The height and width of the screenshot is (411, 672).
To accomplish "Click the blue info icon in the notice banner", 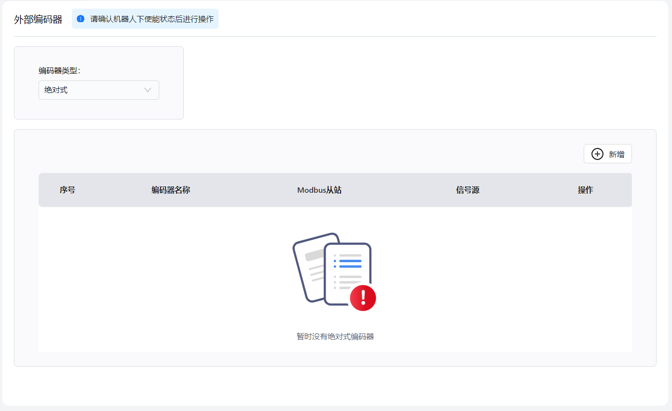I will click(81, 19).
